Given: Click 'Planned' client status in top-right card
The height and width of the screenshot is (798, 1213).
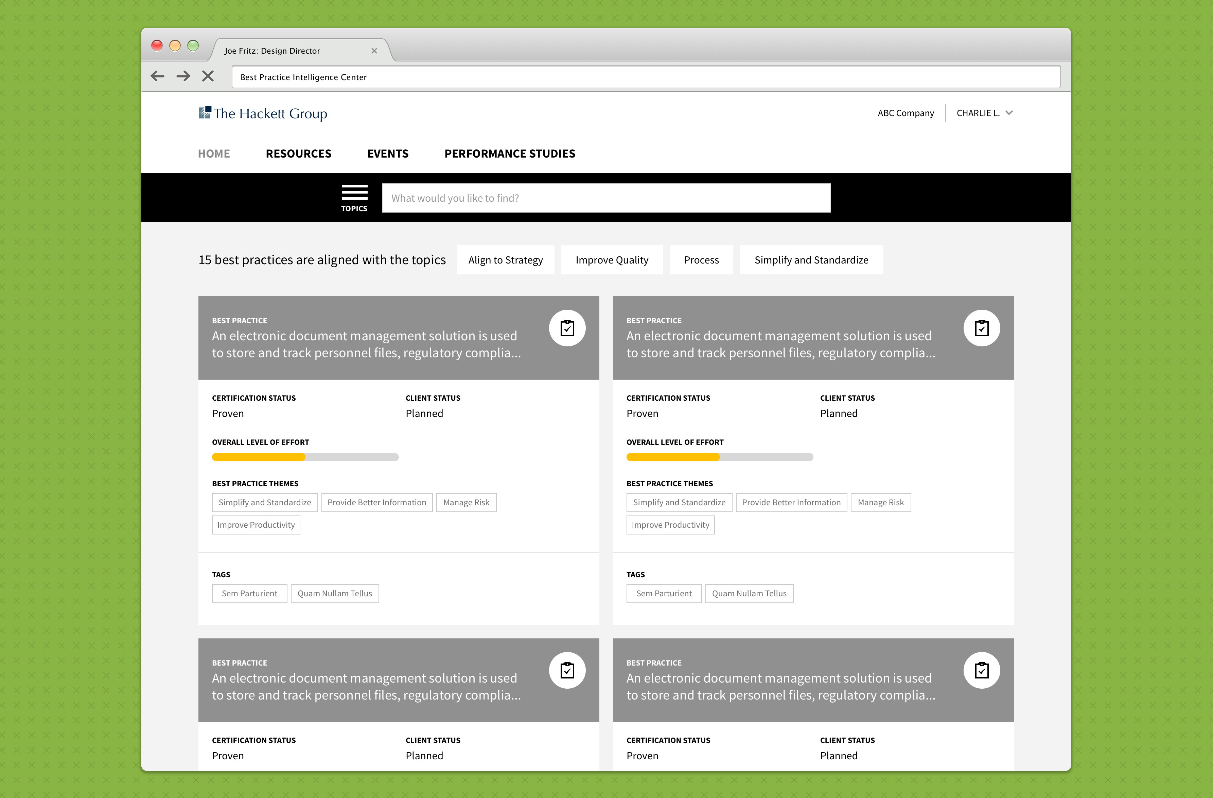Looking at the screenshot, I should (x=839, y=414).
